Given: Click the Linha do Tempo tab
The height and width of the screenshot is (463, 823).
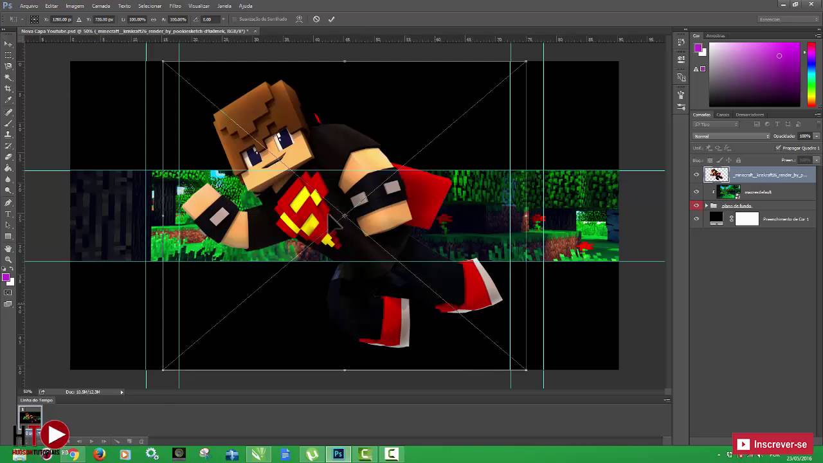Looking at the screenshot, I should pyautogui.click(x=37, y=400).
